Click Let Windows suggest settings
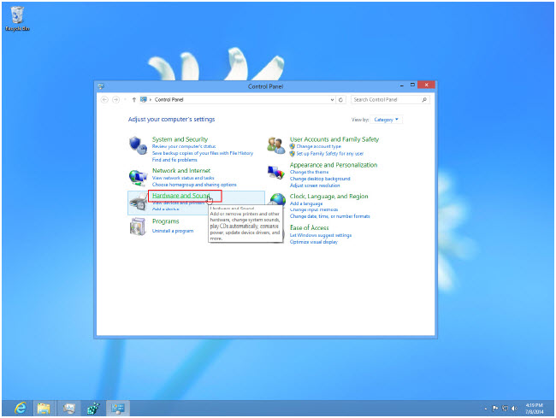 click(321, 235)
